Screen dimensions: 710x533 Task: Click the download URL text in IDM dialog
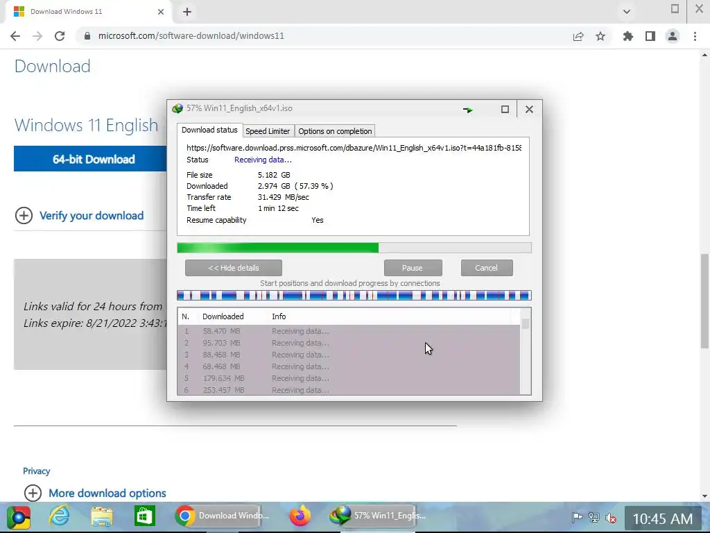point(354,148)
